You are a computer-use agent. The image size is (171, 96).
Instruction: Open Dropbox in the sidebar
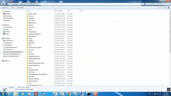tap(8, 21)
